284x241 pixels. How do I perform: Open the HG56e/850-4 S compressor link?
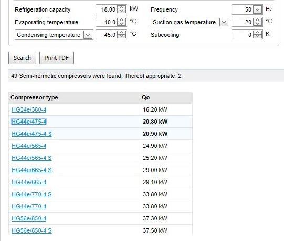pyautogui.click(x=31, y=230)
